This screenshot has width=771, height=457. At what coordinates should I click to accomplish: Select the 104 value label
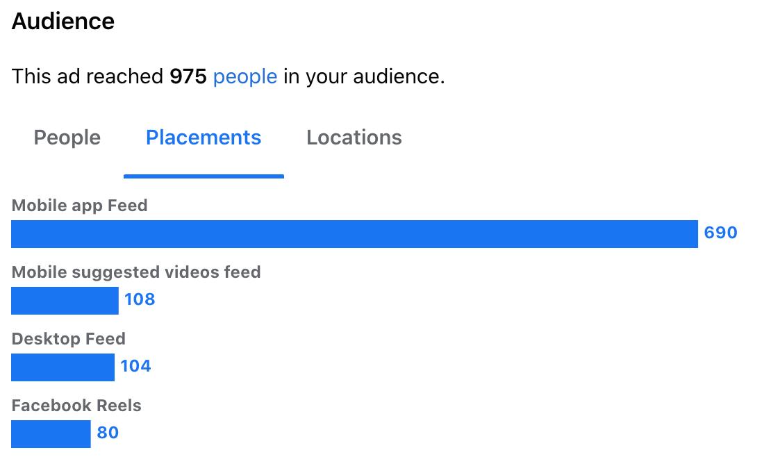135,366
